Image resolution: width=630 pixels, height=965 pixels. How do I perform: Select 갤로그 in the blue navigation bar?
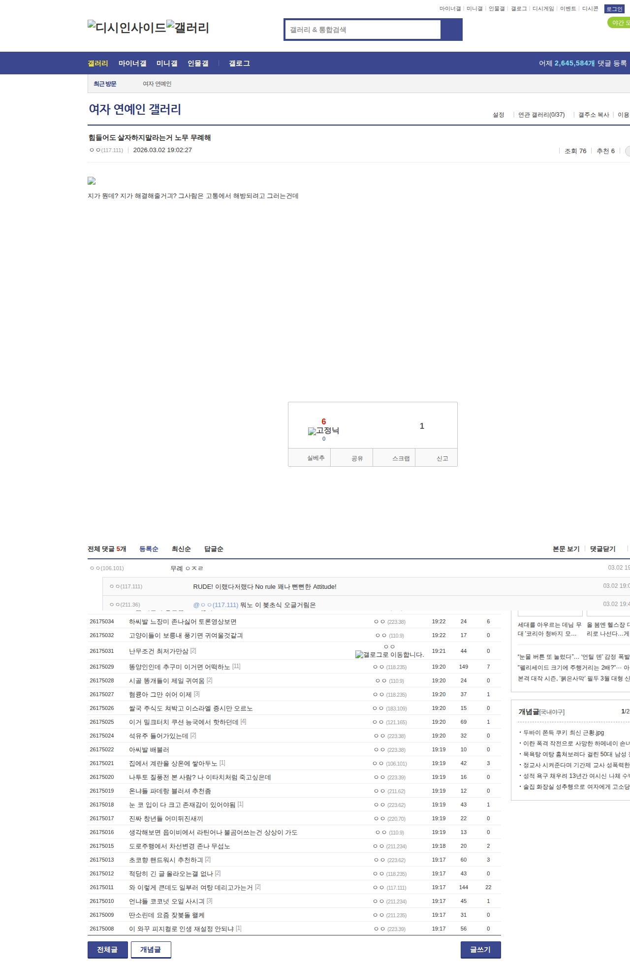pos(239,63)
